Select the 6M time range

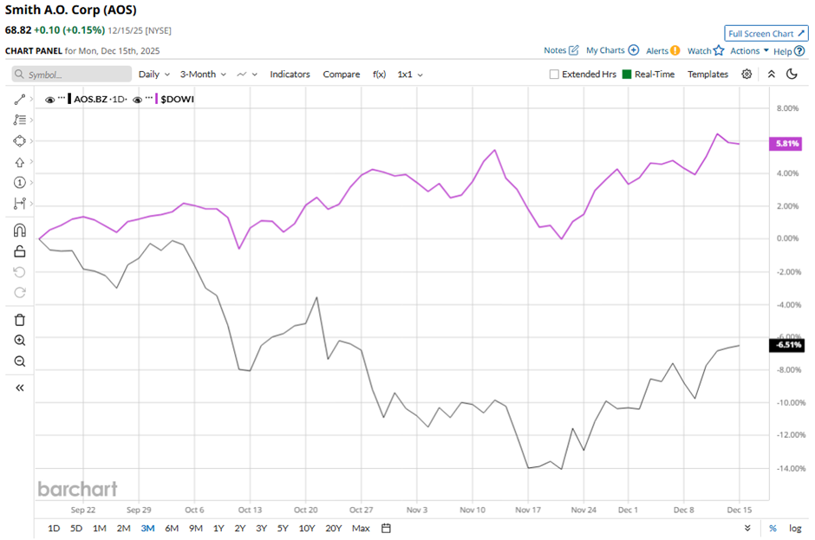[172, 528]
